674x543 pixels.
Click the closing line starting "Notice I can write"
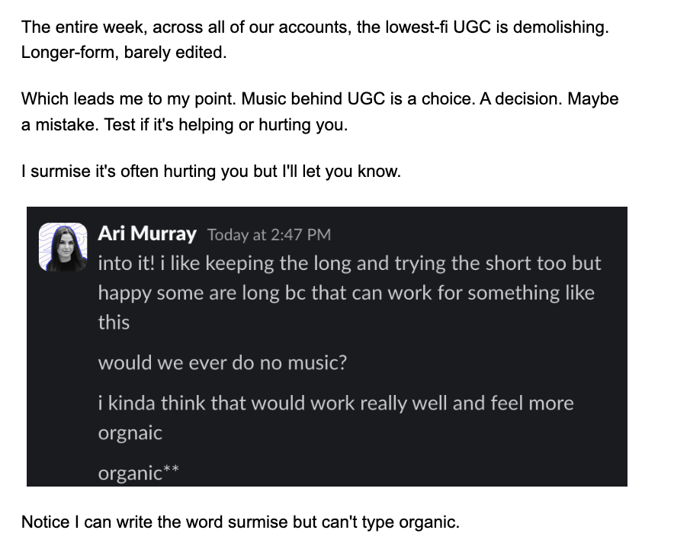[x=240, y=522]
